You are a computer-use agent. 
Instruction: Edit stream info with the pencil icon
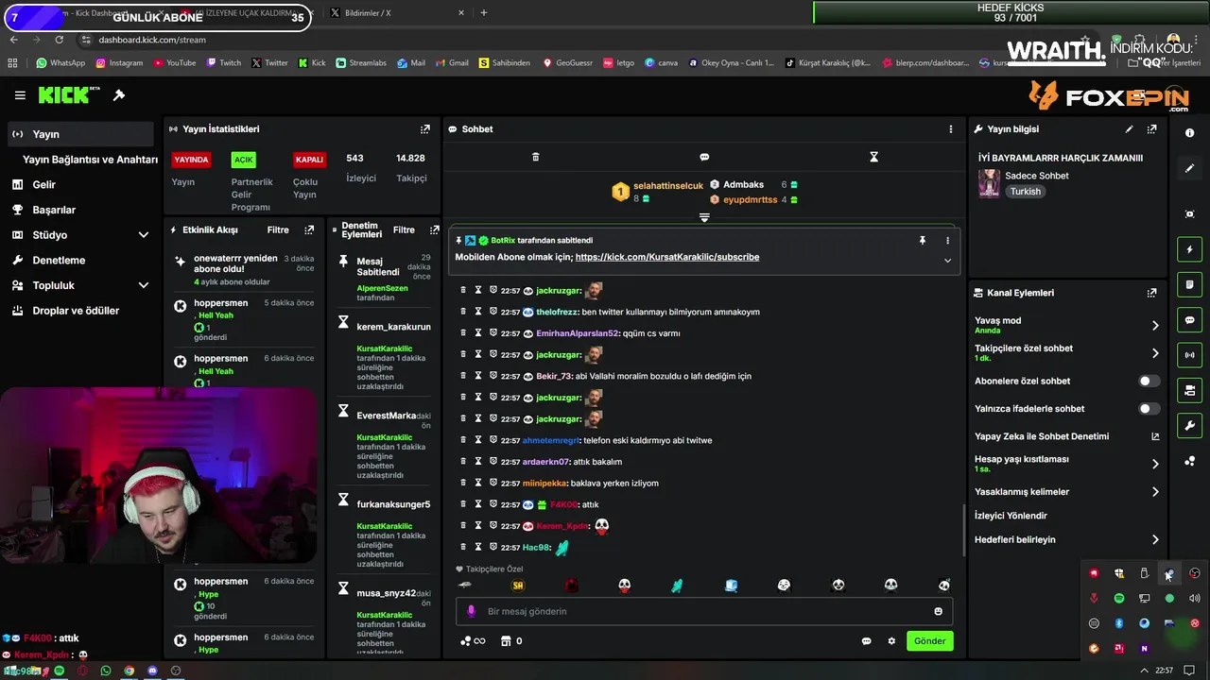[1129, 128]
